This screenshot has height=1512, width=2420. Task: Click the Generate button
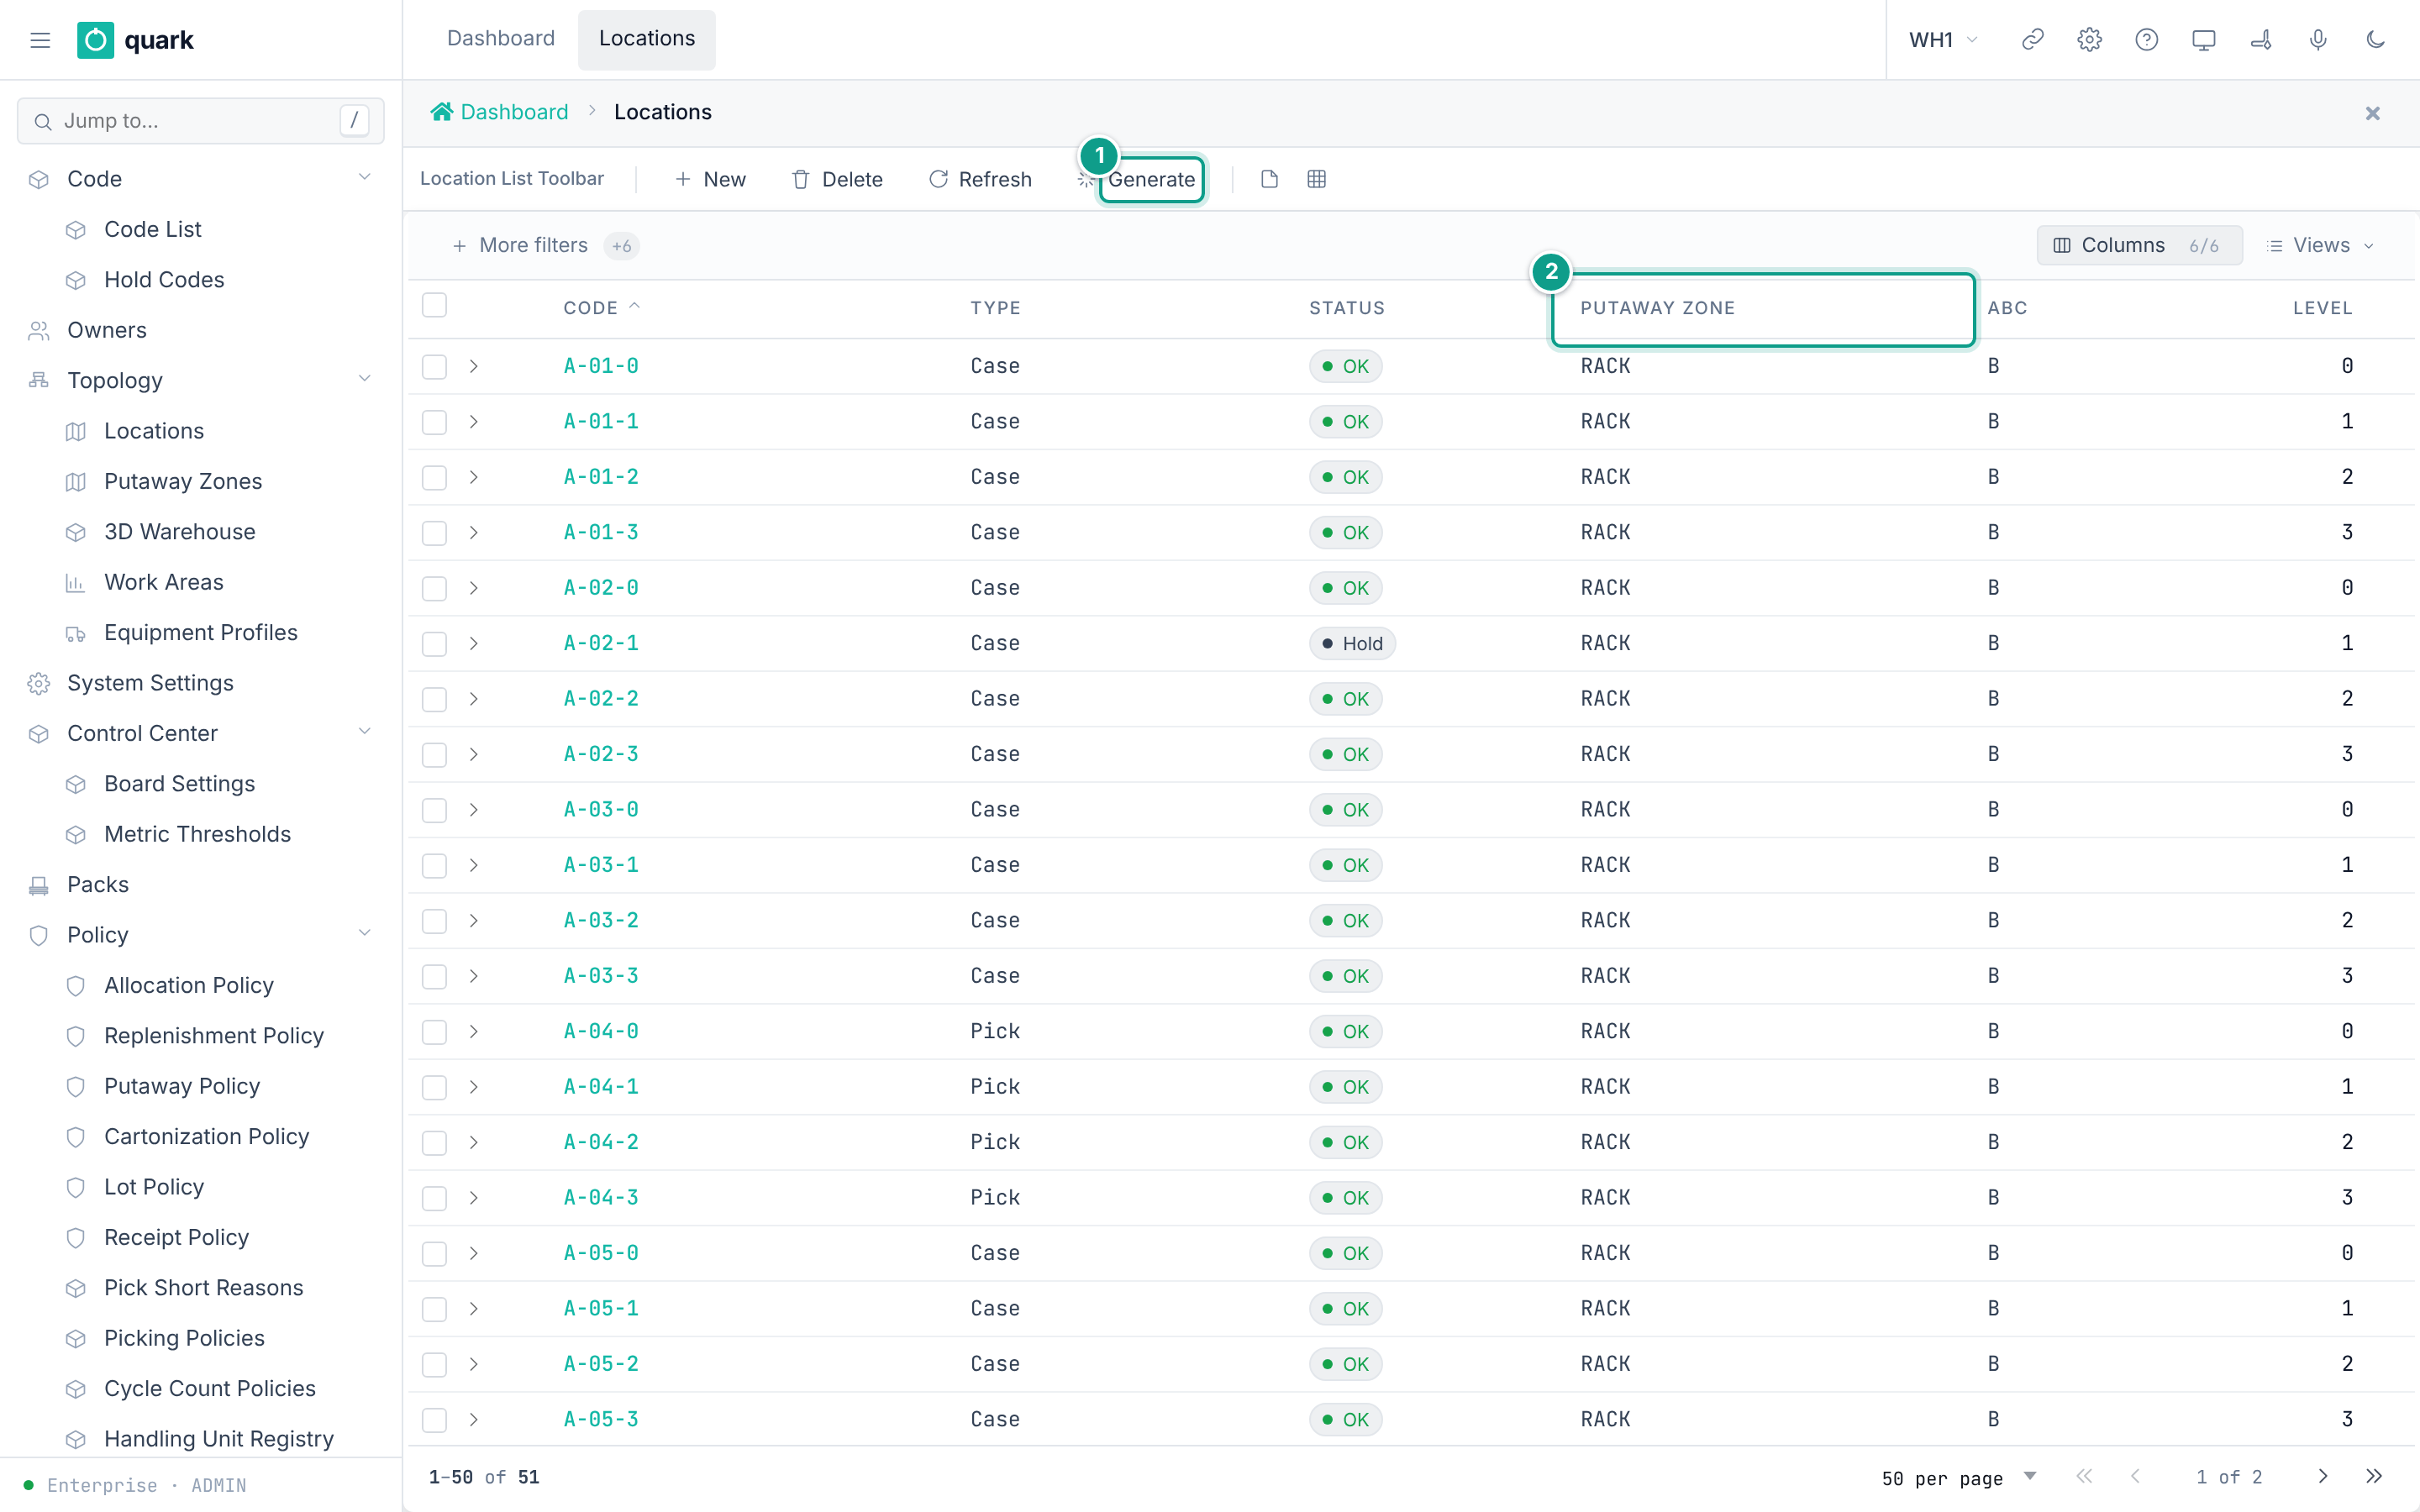[1151, 180]
